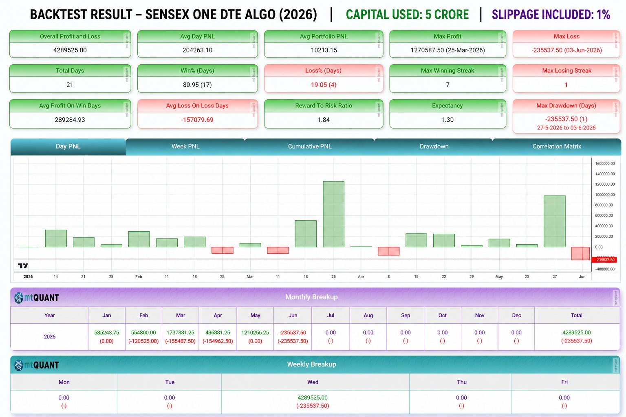Click the red -235537.50 price label on chart axis
Image resolution: width=626 pixels, height=417 pixels.
pos(604,260)
